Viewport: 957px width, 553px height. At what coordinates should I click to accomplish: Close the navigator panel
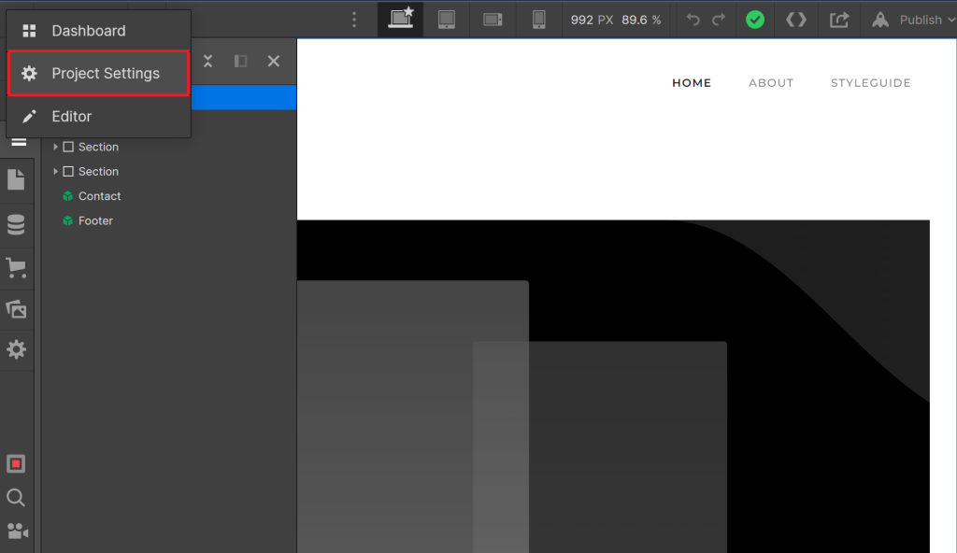274,61
